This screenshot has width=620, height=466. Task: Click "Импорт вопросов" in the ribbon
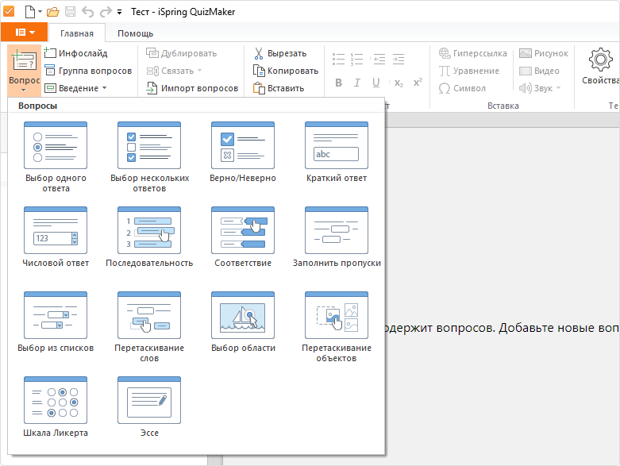[192, 88]
